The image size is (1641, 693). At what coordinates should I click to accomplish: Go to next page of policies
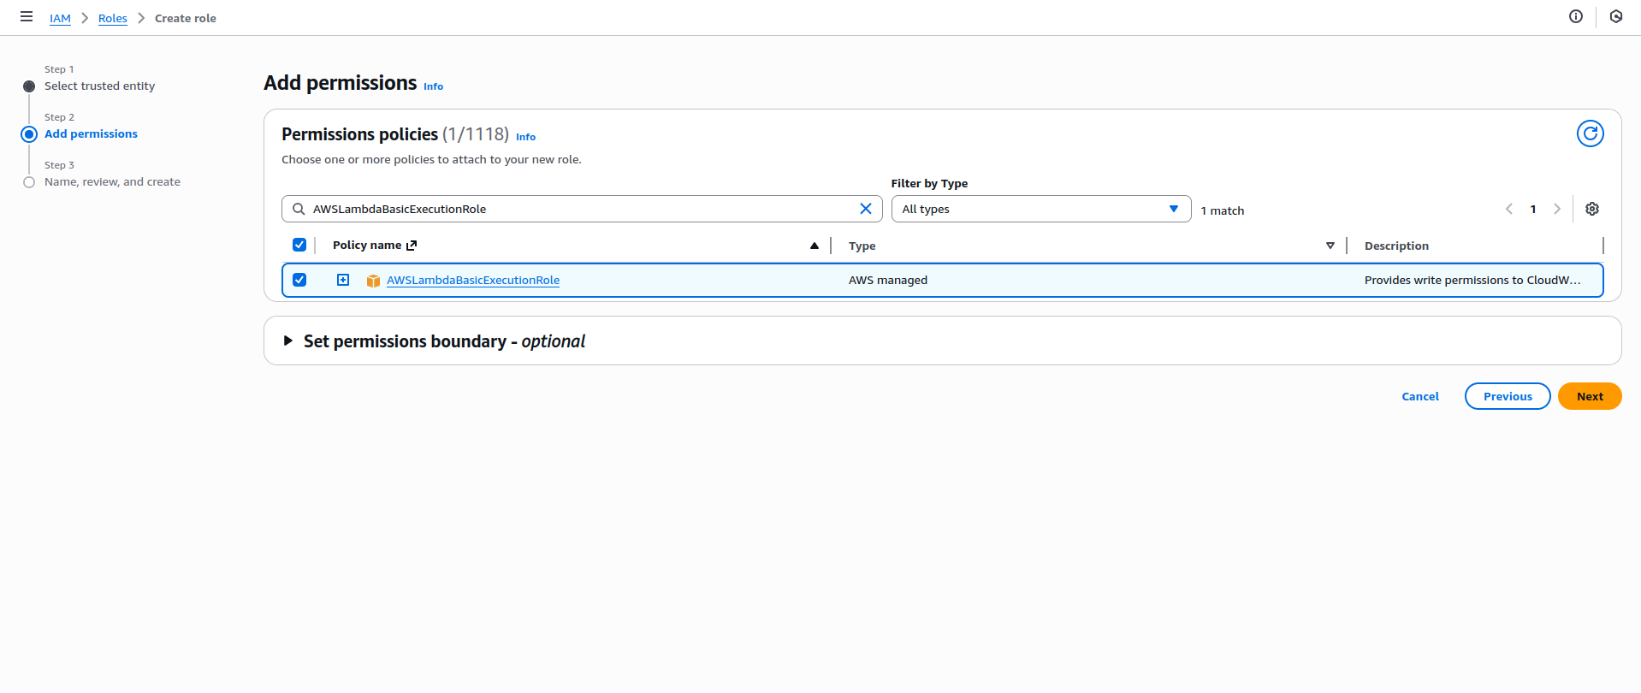(x=1557, y=209)
